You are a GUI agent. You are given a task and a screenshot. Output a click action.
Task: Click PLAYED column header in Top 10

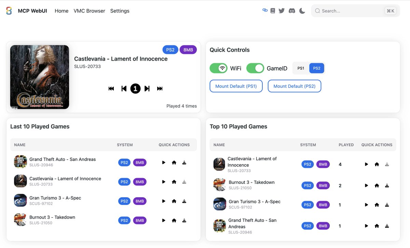pyautogui.click(x=346, y=145)
